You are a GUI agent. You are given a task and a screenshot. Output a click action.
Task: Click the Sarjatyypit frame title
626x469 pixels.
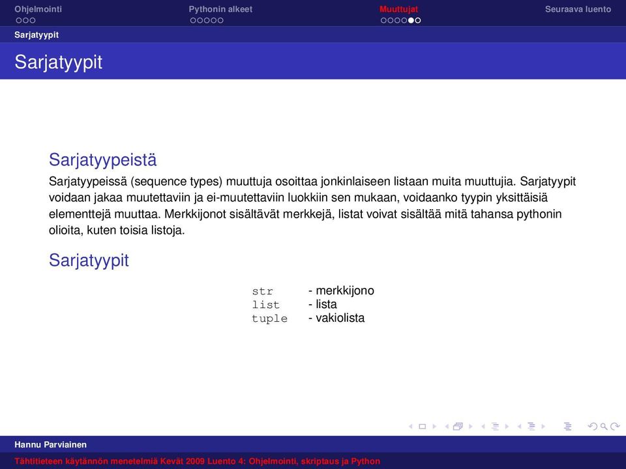pos(58,63)
